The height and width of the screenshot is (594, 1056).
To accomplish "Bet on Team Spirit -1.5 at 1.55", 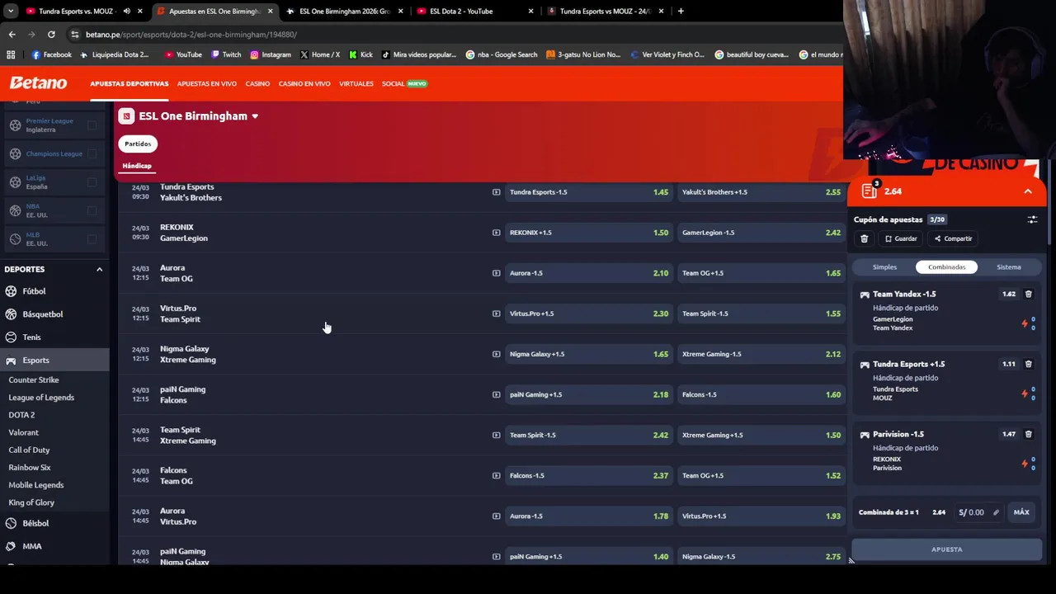I will (x=761, y=313).
